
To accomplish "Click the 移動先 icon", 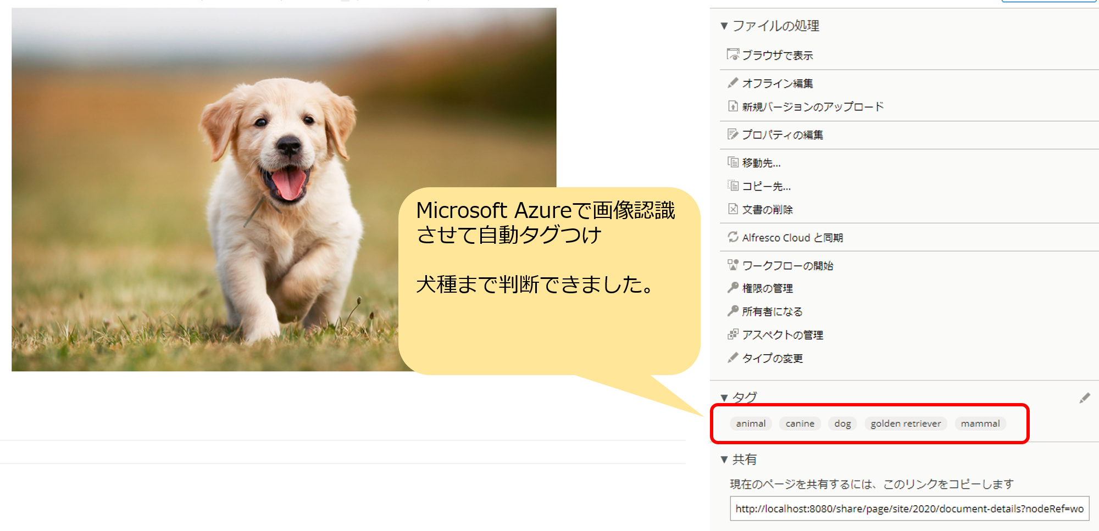I will pyautogui.click(x=733, y=162).
